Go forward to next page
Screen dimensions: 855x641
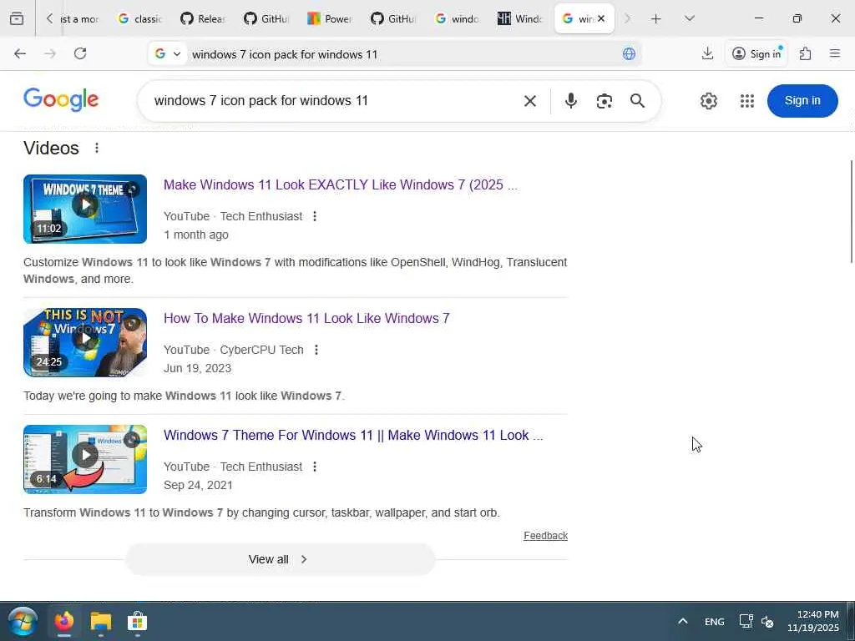tap(50, 53)
